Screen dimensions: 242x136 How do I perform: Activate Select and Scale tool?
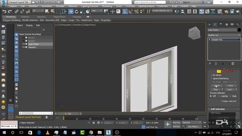point(82,11)
